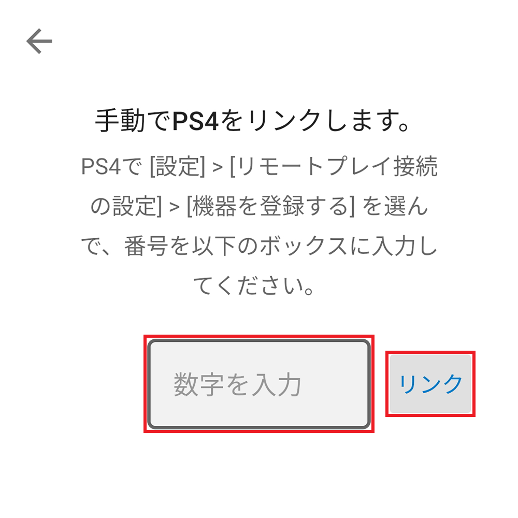Click the blue リンク text to link PS4

point(430,384)
